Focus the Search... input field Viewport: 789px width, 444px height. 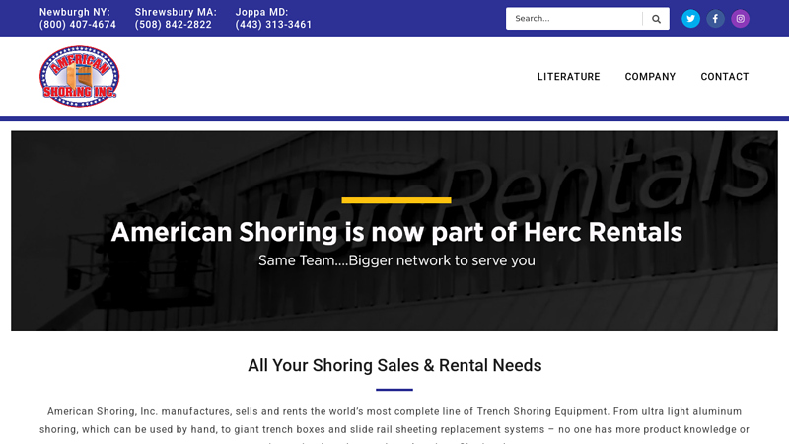[574, 19]
